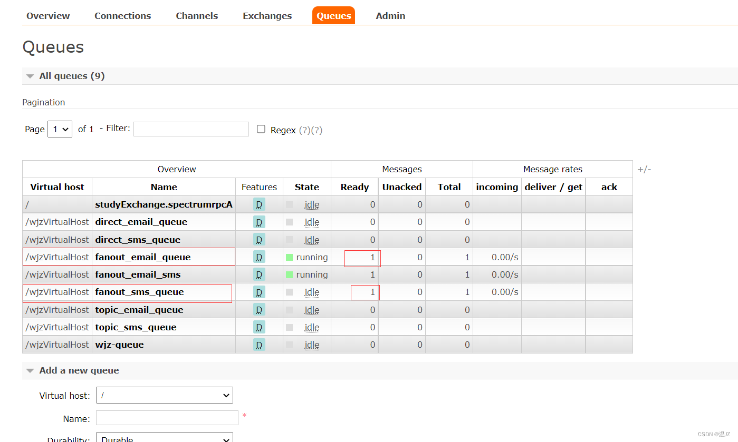Click the D feature badge of topic_email_queue

tap(259, 310)
